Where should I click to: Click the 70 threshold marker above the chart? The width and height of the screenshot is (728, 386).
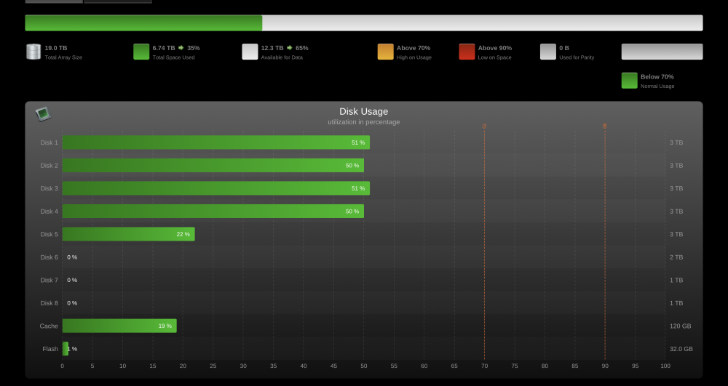pos(484,126)
